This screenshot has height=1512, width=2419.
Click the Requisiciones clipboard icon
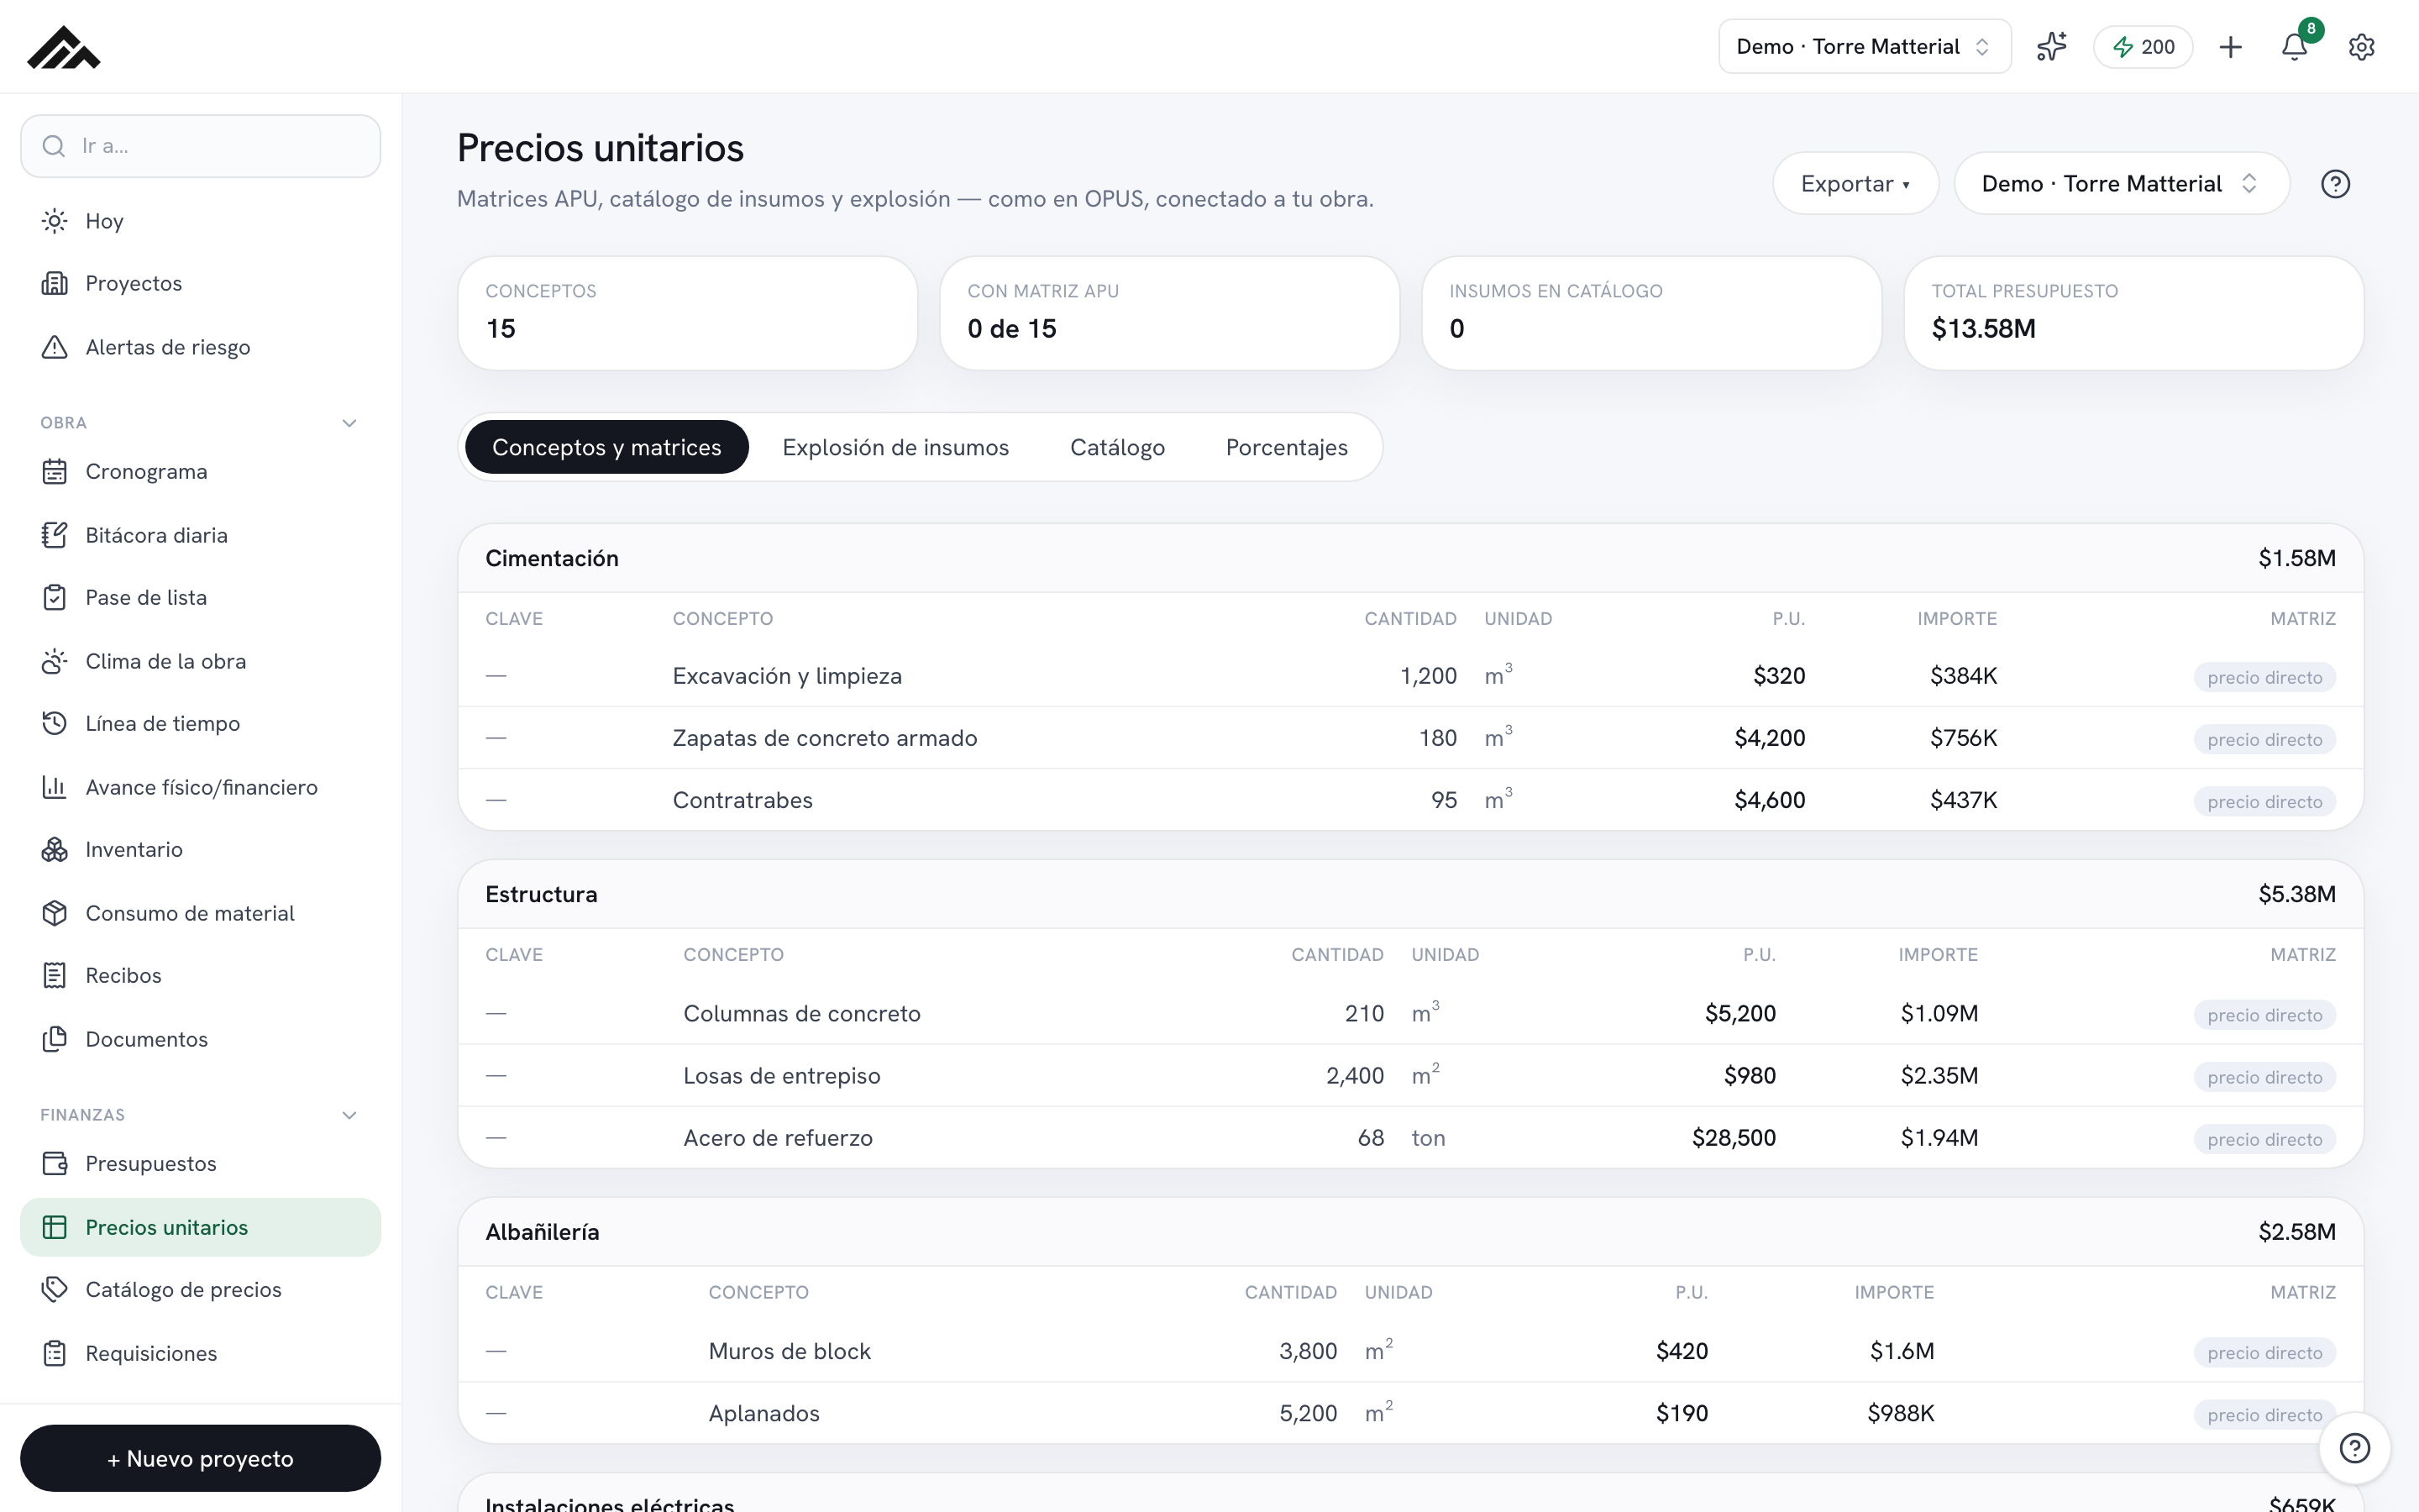tap(55, 1353)
